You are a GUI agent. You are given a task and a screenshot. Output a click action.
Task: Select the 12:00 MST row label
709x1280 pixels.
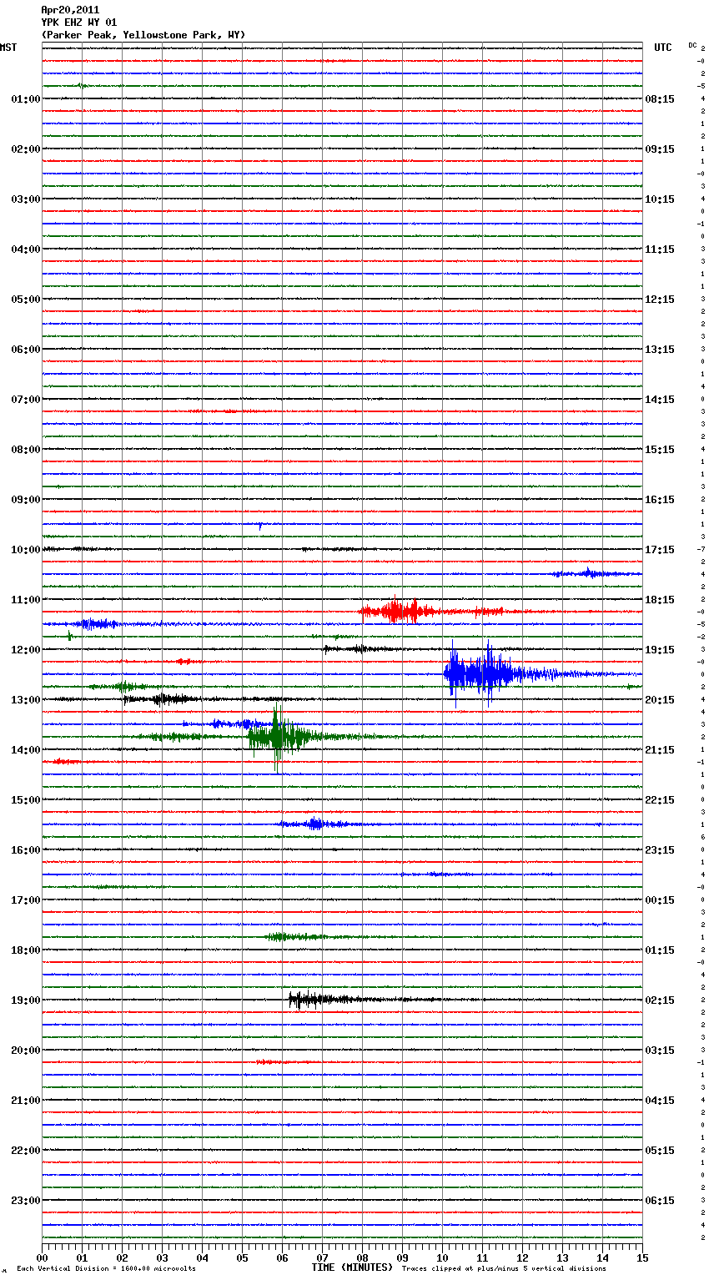pyautogui.click(x=26, y=650)
